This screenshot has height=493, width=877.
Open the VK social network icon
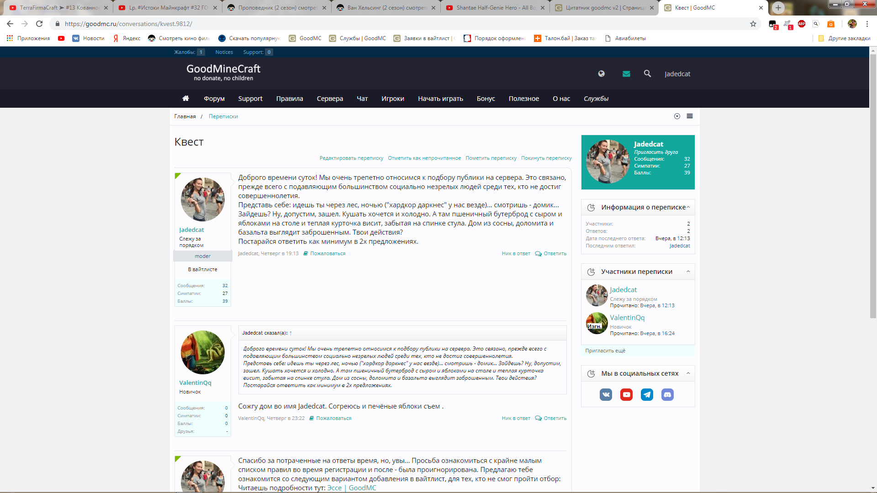606,394
